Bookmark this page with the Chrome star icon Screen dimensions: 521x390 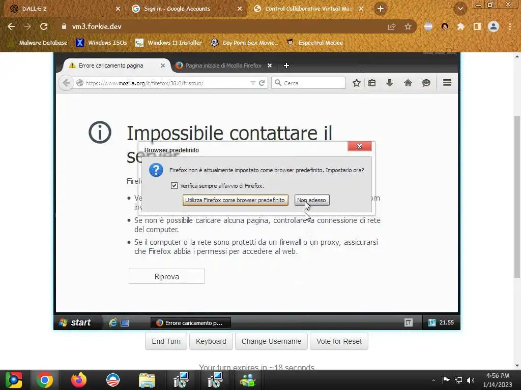click(x=408, y=26)
